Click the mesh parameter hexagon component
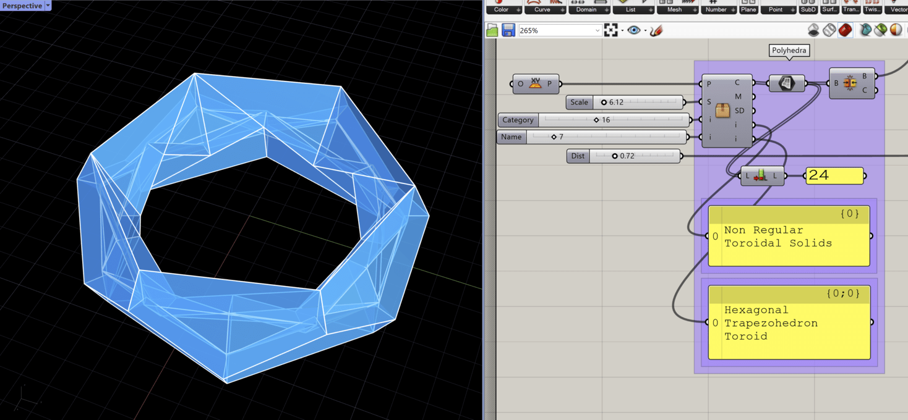This screenshot has height=420, width=908. (x=787, y=83)
